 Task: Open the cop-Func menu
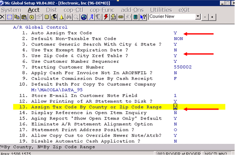pyautogui.click(x=102, y=10)
